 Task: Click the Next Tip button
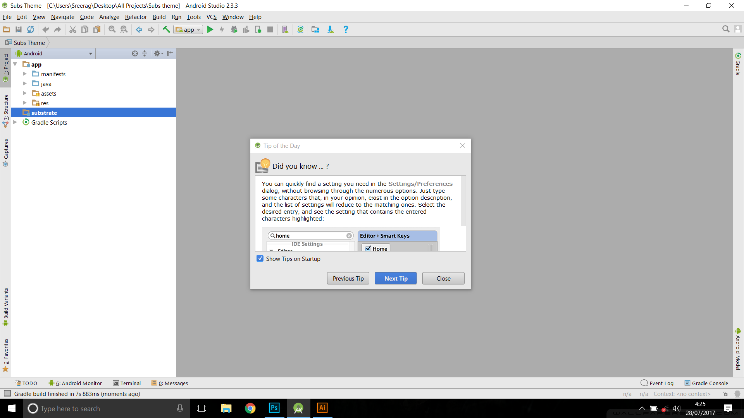pos(396,278)
